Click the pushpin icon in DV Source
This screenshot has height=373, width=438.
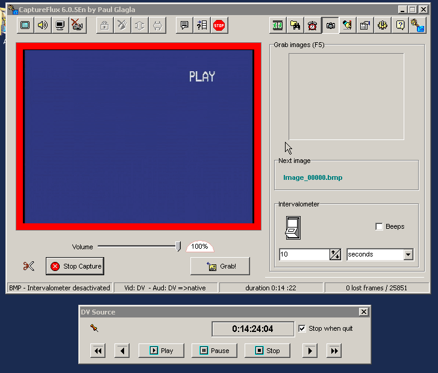[x=94, y=328]
